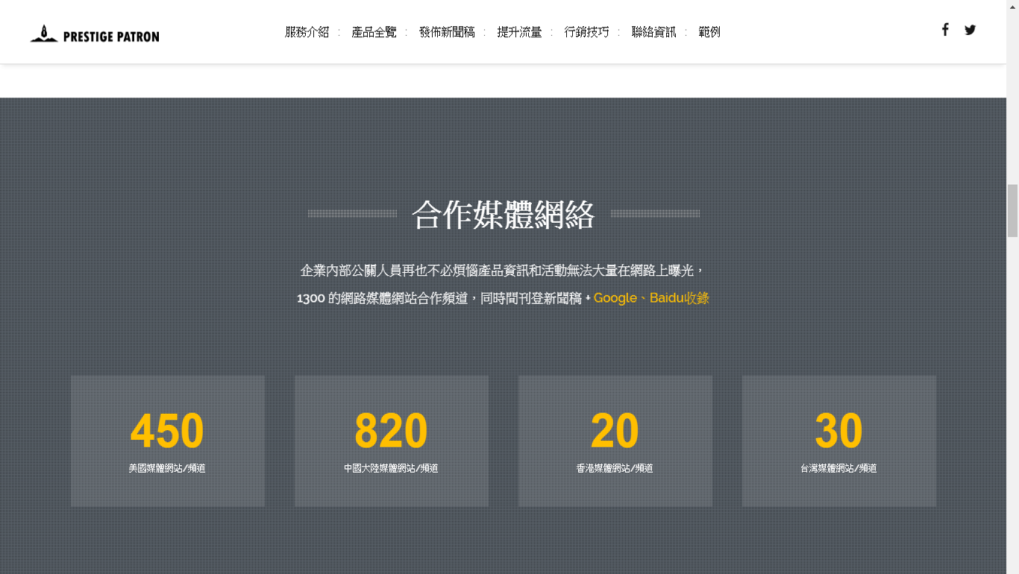Image resolution: width=1019 pixels, height=574 pixels.
Task: Click the 820 中國大陸媒體網站 card
Action: [x=392, y=441]
